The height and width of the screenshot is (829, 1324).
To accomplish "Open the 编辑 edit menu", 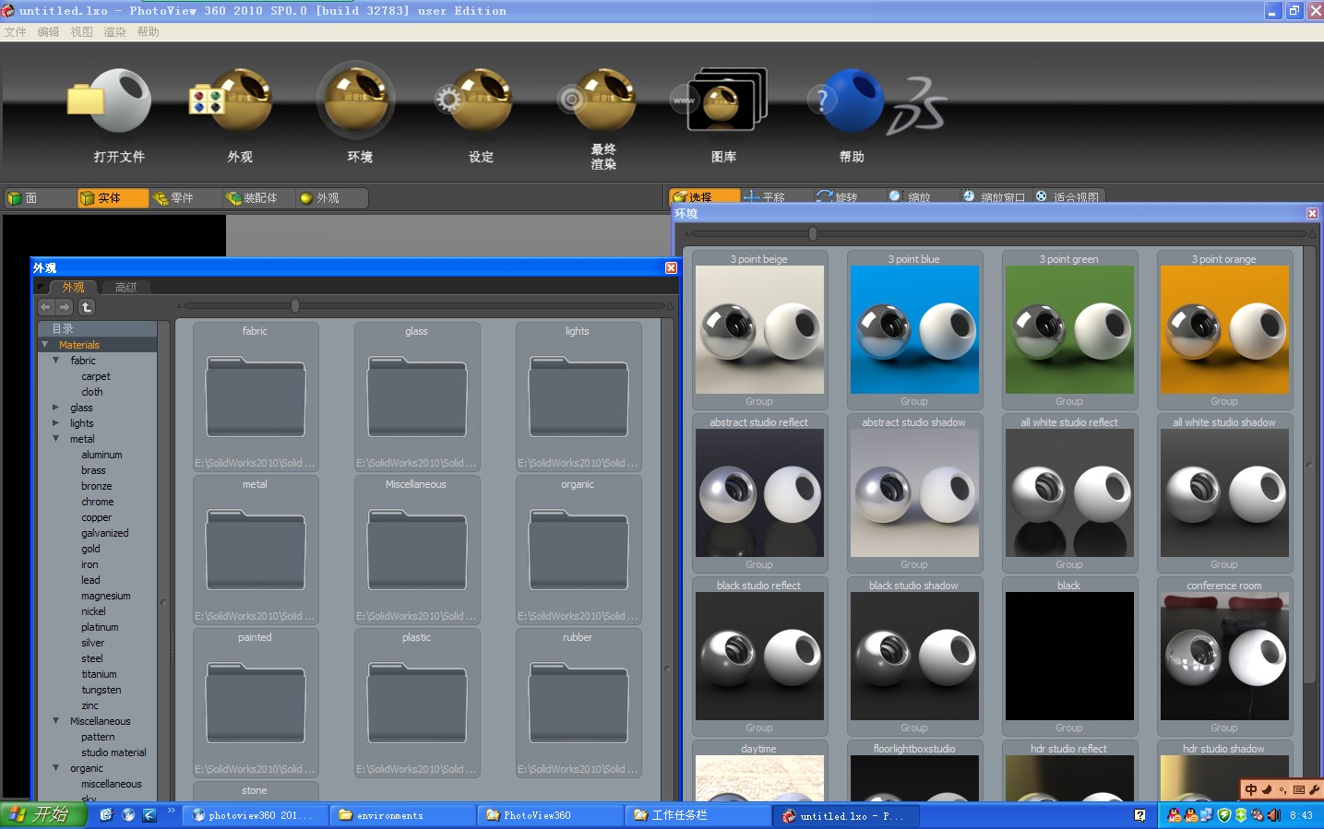I will [x=49, y=32].
